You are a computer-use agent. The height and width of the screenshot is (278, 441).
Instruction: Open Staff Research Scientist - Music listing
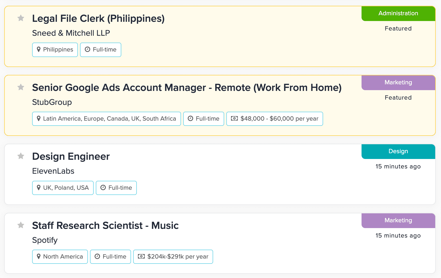coord(105,226)
